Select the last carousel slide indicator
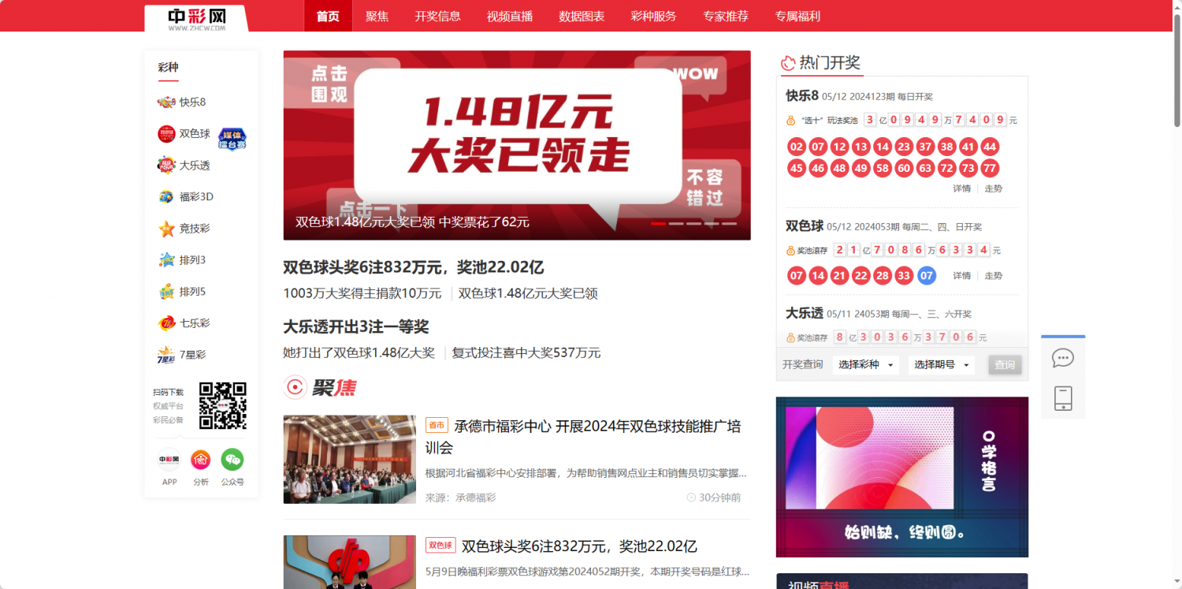 729,223
